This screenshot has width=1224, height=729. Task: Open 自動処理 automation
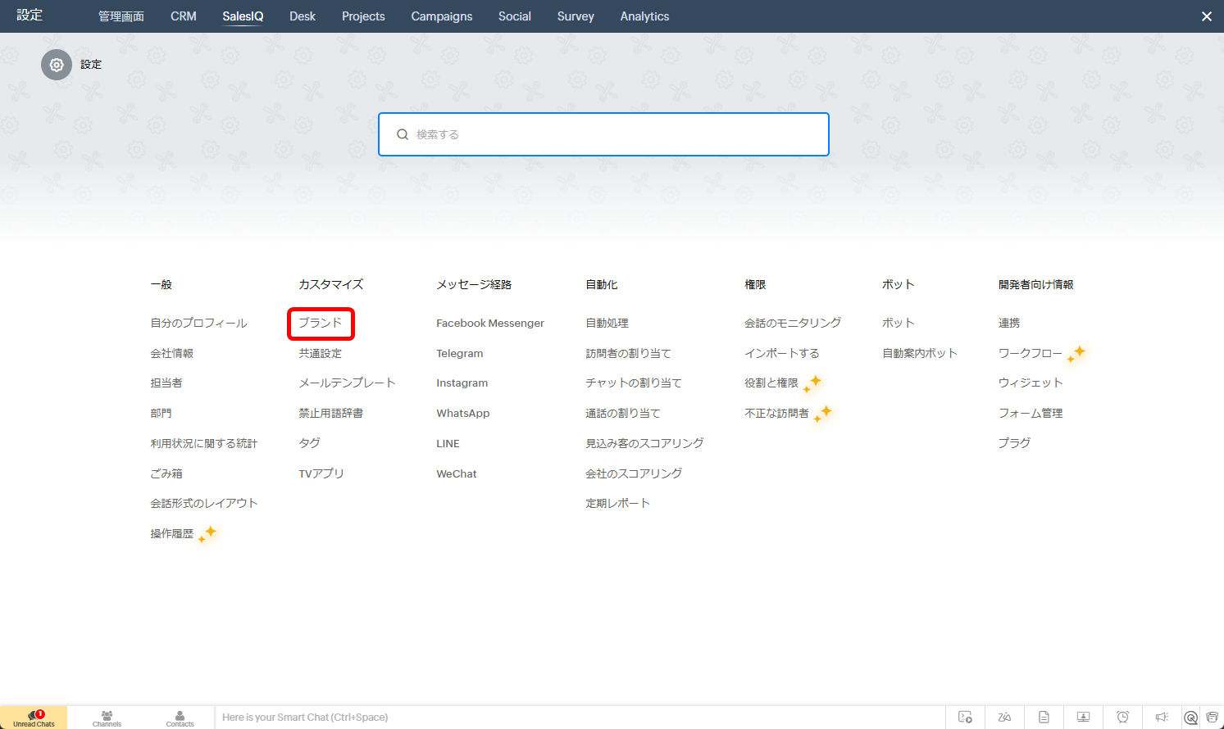607,323
